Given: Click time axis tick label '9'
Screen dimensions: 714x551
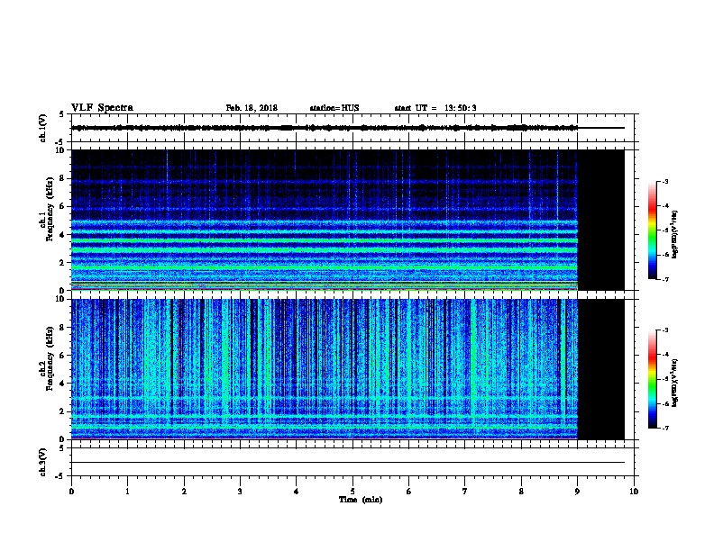Looking at the screenshot, I should tap(577, 491).
